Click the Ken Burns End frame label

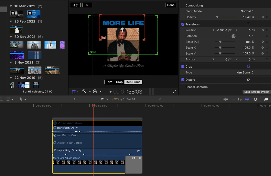tap(103, 38)
